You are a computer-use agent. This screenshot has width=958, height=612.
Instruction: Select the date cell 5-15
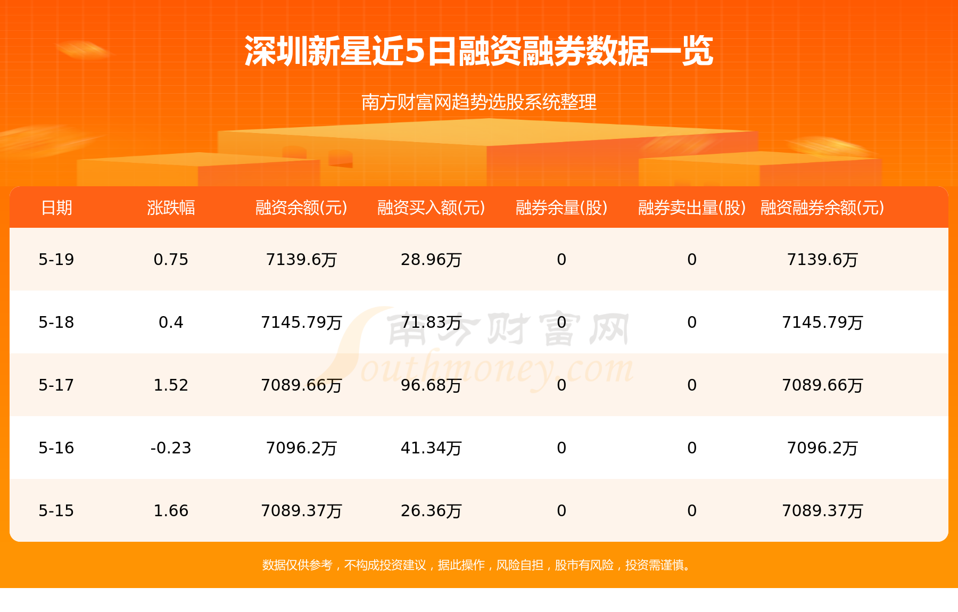coord(56,511)
